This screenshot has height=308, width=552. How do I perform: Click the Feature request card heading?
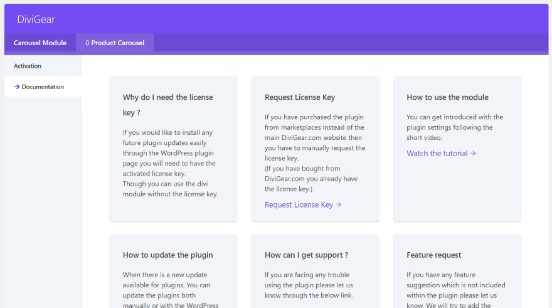point(433,255)
